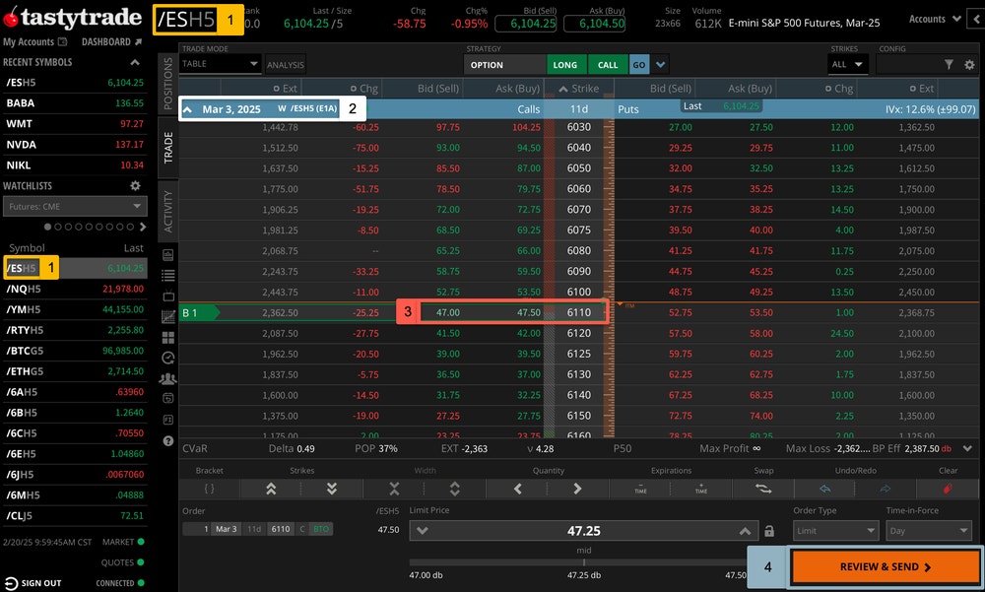Decrease quantity with the left arrow

point(518,489)
